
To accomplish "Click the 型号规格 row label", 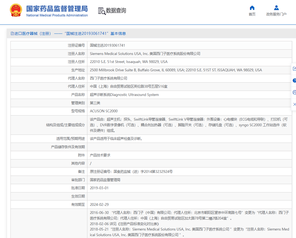I will click(x=78, y=111).
